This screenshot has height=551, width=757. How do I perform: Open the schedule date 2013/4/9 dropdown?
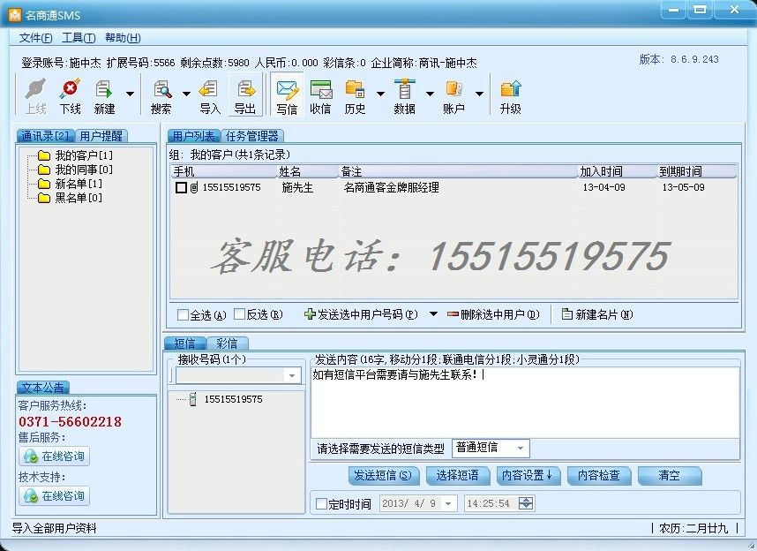448,503
